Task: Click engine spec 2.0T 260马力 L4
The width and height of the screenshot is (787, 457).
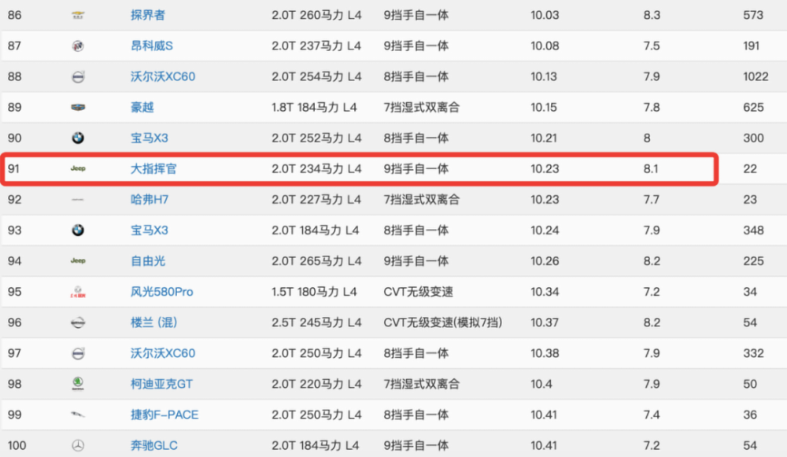Action: coord(316,15)
